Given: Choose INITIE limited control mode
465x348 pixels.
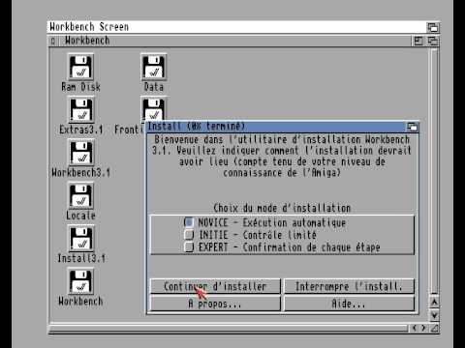Looking at the screenshot, I should 189,235.
